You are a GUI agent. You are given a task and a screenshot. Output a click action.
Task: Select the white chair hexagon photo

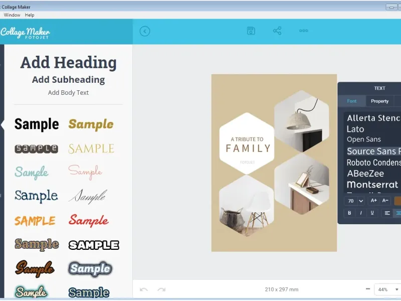[x=247, y=206]
